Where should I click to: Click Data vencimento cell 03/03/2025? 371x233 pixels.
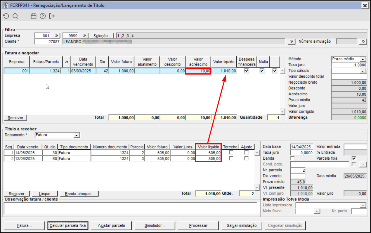(83, 71)
